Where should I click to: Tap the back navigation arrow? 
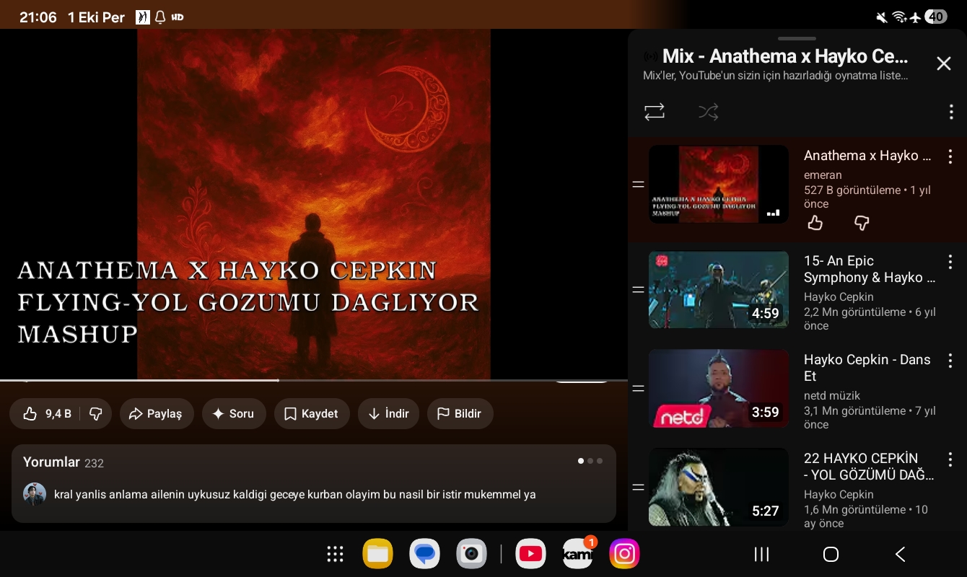coord(900,554)
